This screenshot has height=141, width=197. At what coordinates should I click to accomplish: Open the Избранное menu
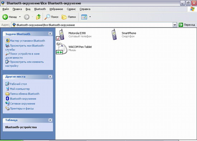tap(56, 9)
